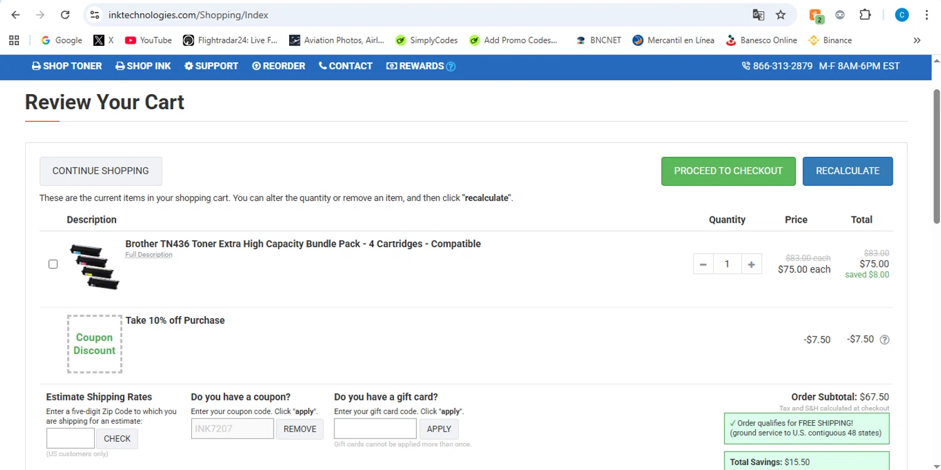This screenshot has width=941, height=470.
Task: View the Full Description link
Action: tap(149, 255)
